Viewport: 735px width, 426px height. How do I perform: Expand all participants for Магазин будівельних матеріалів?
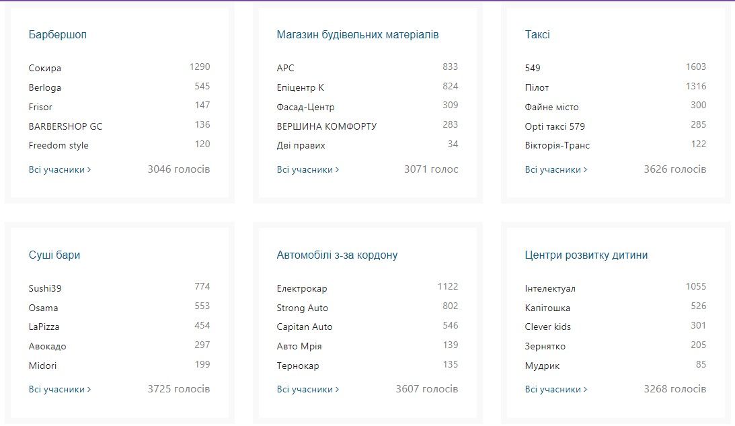(308, 170)
